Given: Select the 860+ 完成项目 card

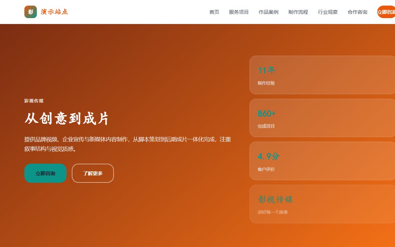Looking at the screenshot, I should 322,118.
